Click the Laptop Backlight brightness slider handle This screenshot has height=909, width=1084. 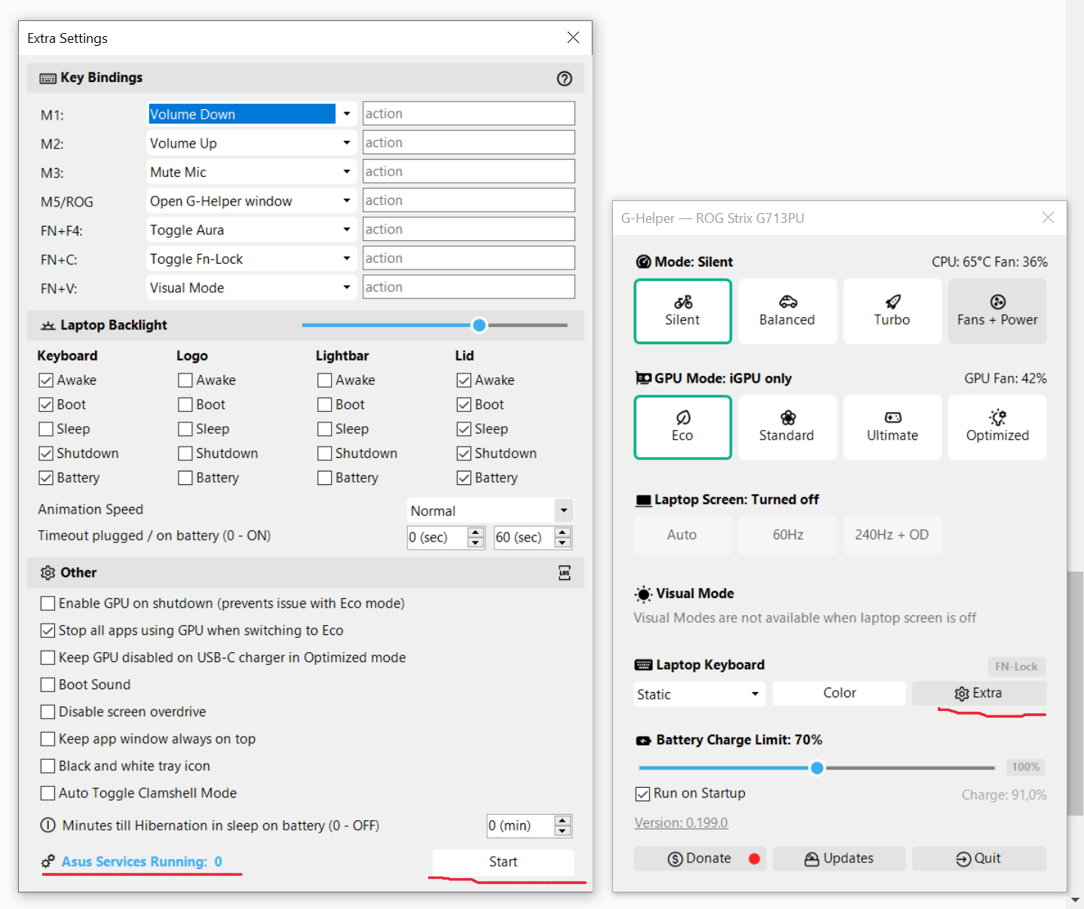(x=479, y=325)
